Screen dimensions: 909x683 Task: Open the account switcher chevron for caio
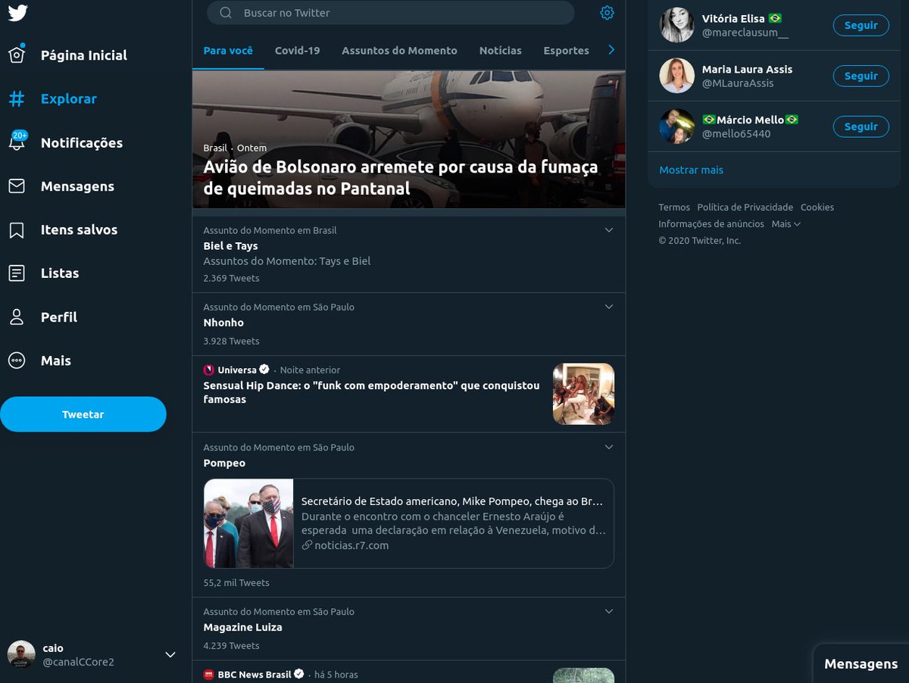(170, 654)
